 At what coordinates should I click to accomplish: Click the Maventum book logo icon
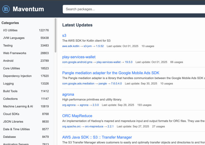(6, 9)
